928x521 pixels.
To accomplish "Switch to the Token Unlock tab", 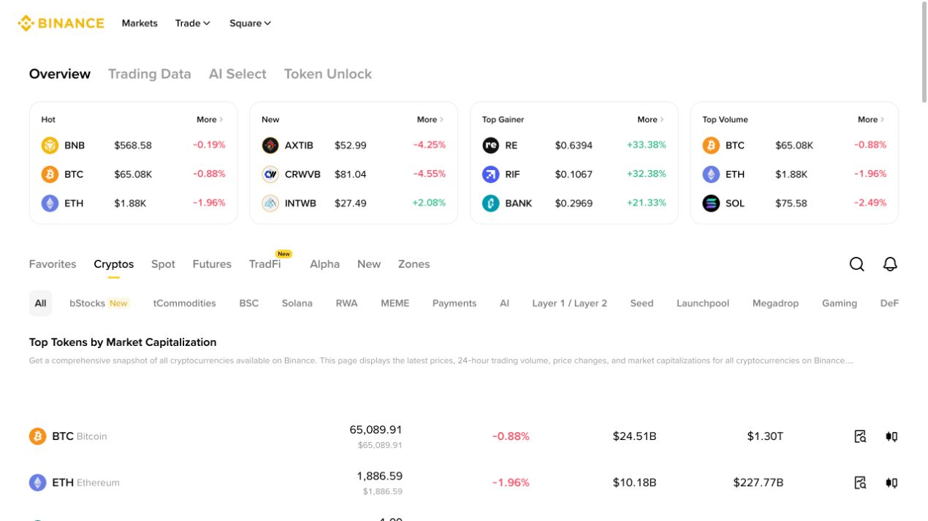I will pyautogui.click(x=328, y=74).
